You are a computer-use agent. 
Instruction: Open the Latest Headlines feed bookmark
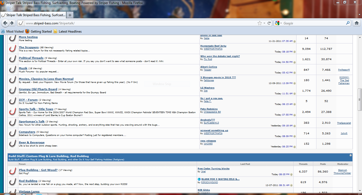point(68,31)
